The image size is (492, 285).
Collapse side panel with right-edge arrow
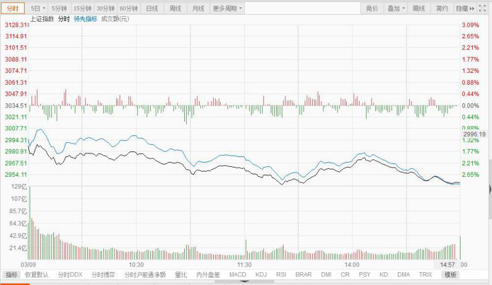coord(490,189)
